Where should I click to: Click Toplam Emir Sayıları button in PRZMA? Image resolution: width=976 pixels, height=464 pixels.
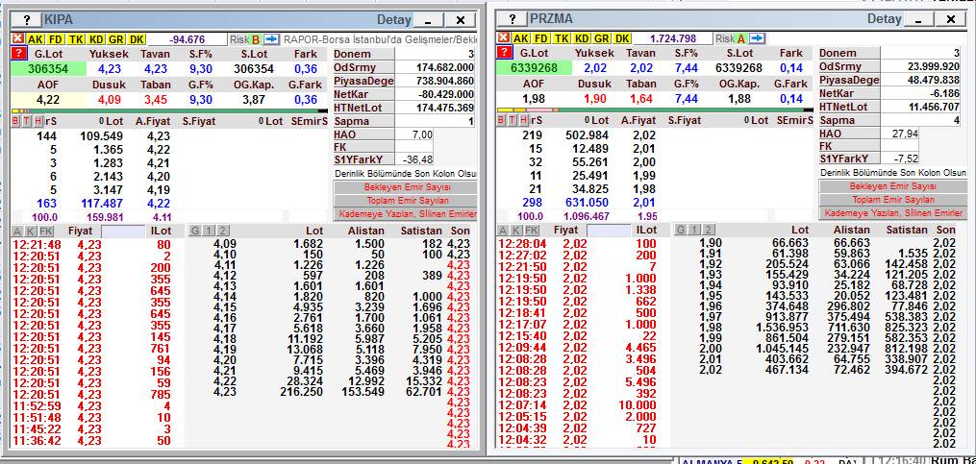tap(891, 200)
